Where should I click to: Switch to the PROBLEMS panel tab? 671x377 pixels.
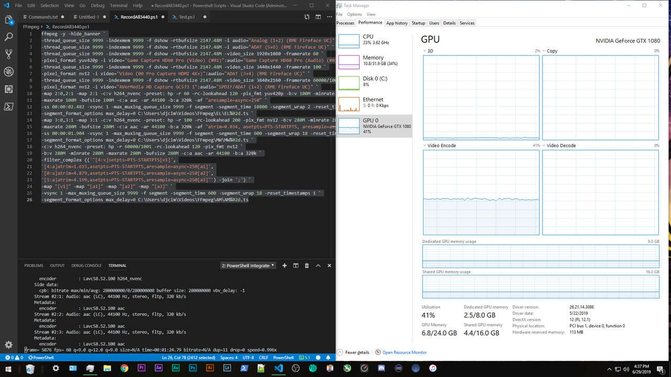(x=34, y=265)
